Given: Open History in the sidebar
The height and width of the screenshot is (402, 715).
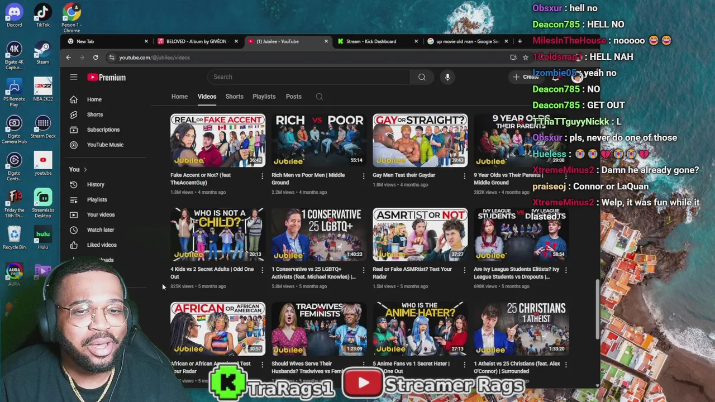Looking at the screenshot, I should tap(106, 184).
